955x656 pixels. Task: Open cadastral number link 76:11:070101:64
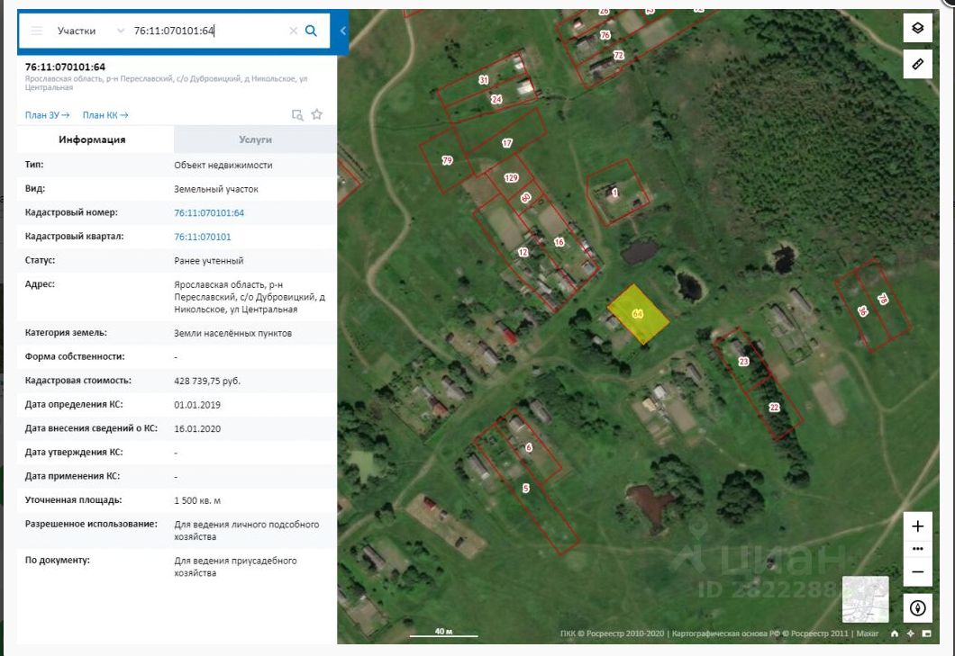(x=209, y=213)
